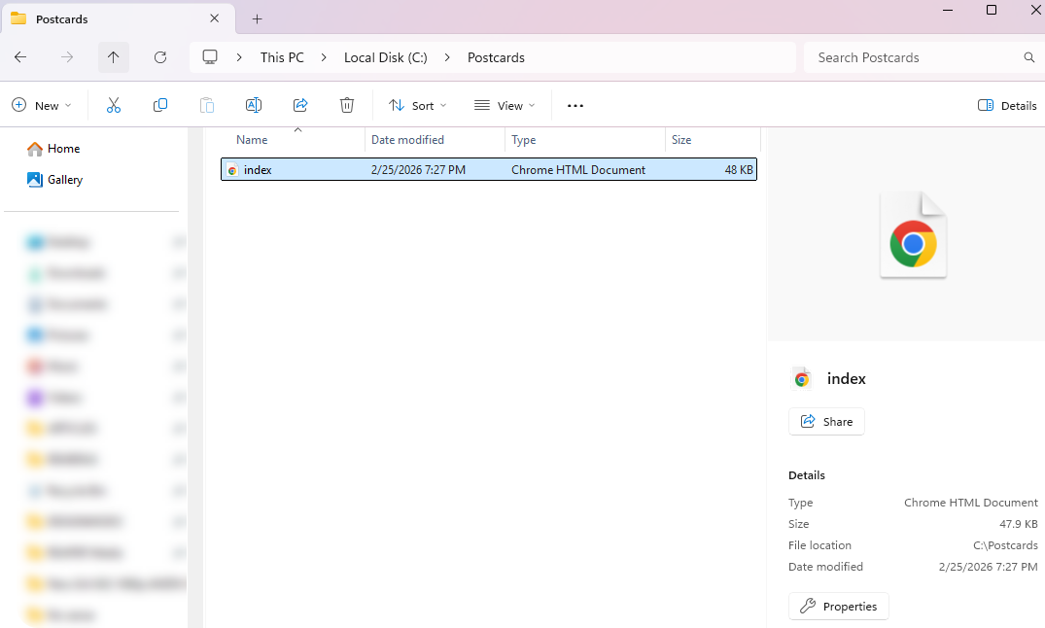Viewport: 1045px width, 628px height.
Task: Click the 47.9 KB size value
Action: (1019, 524)
